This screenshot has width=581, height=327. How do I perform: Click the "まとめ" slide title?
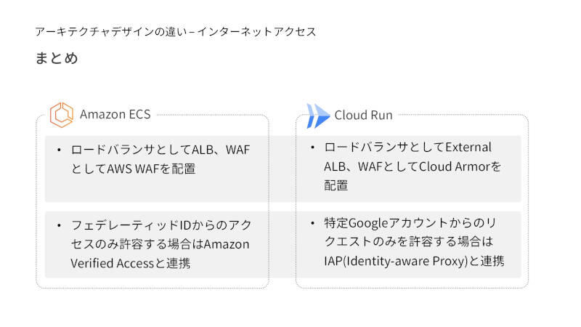[x=56, y=58]
